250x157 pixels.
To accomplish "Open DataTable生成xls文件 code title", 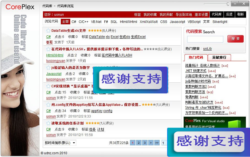I will click(x=69, y=31).
